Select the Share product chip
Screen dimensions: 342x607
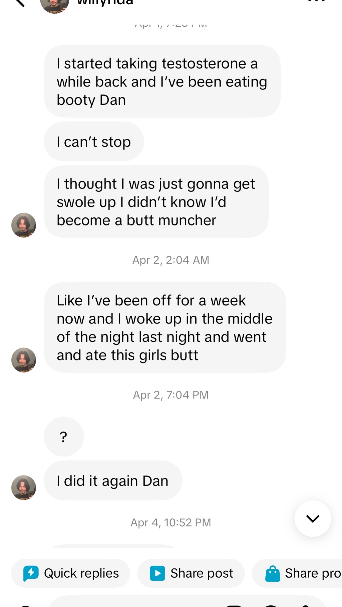[x=297, y=573]
